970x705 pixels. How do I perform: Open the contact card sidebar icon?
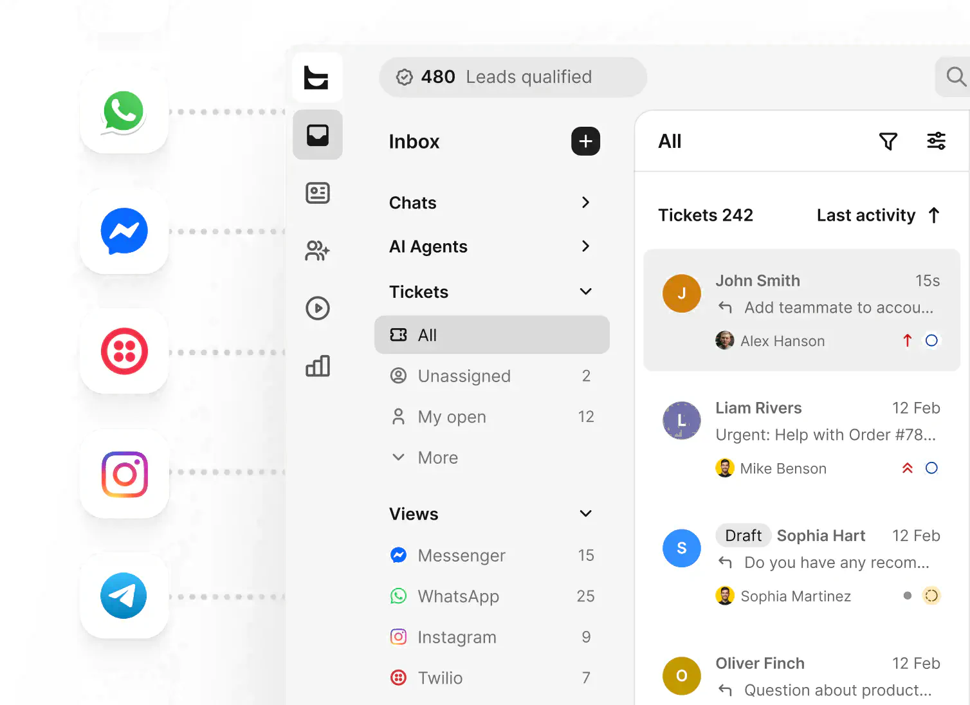pos(318,193)
